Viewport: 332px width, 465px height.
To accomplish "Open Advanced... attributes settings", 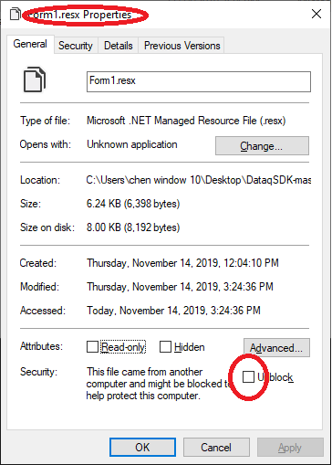I will (276, 347).
